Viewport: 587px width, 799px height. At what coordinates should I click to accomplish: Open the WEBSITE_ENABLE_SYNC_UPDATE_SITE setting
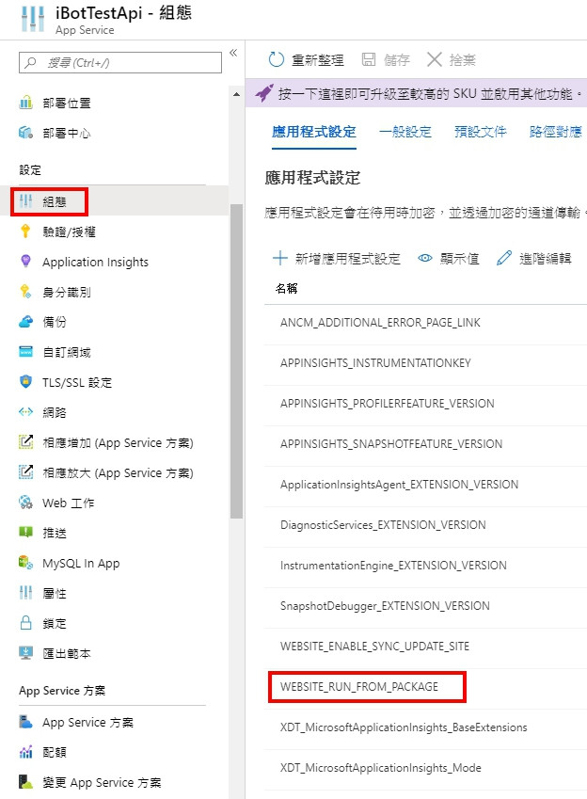click(374, 647)
